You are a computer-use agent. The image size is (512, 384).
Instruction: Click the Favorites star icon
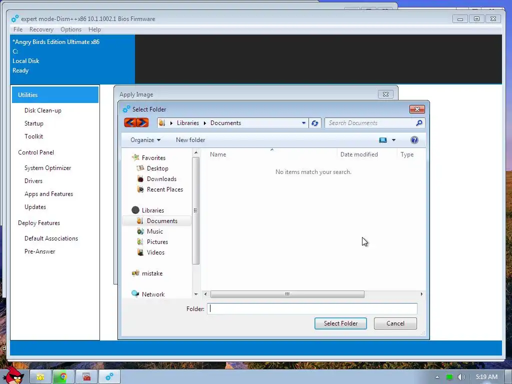point(135,157)
